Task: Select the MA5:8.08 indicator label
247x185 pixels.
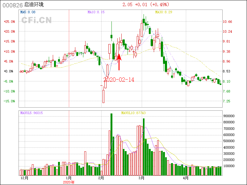Action: [28, 12]
